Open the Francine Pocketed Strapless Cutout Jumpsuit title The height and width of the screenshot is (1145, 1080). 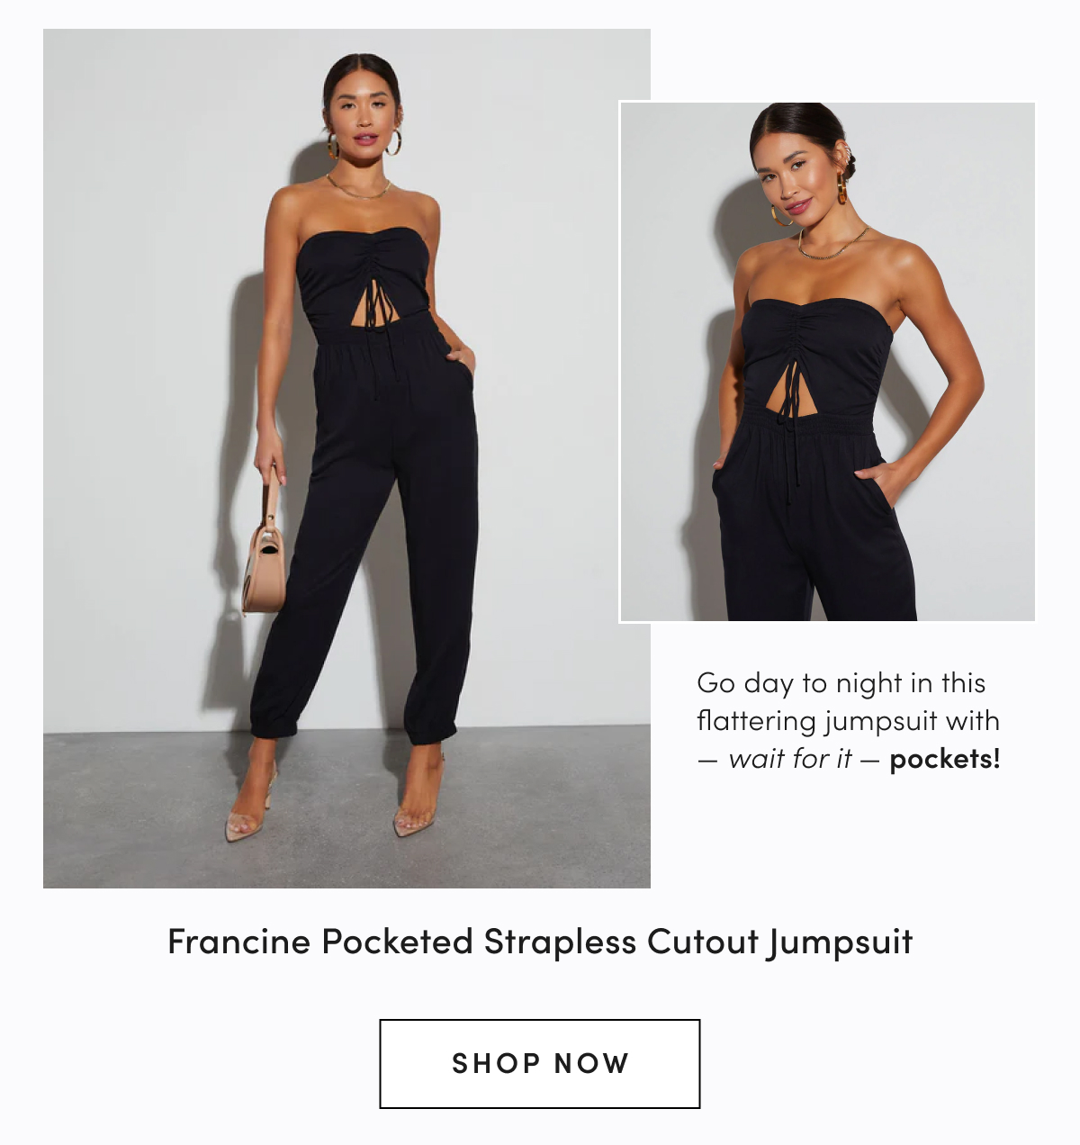(540, 942)
